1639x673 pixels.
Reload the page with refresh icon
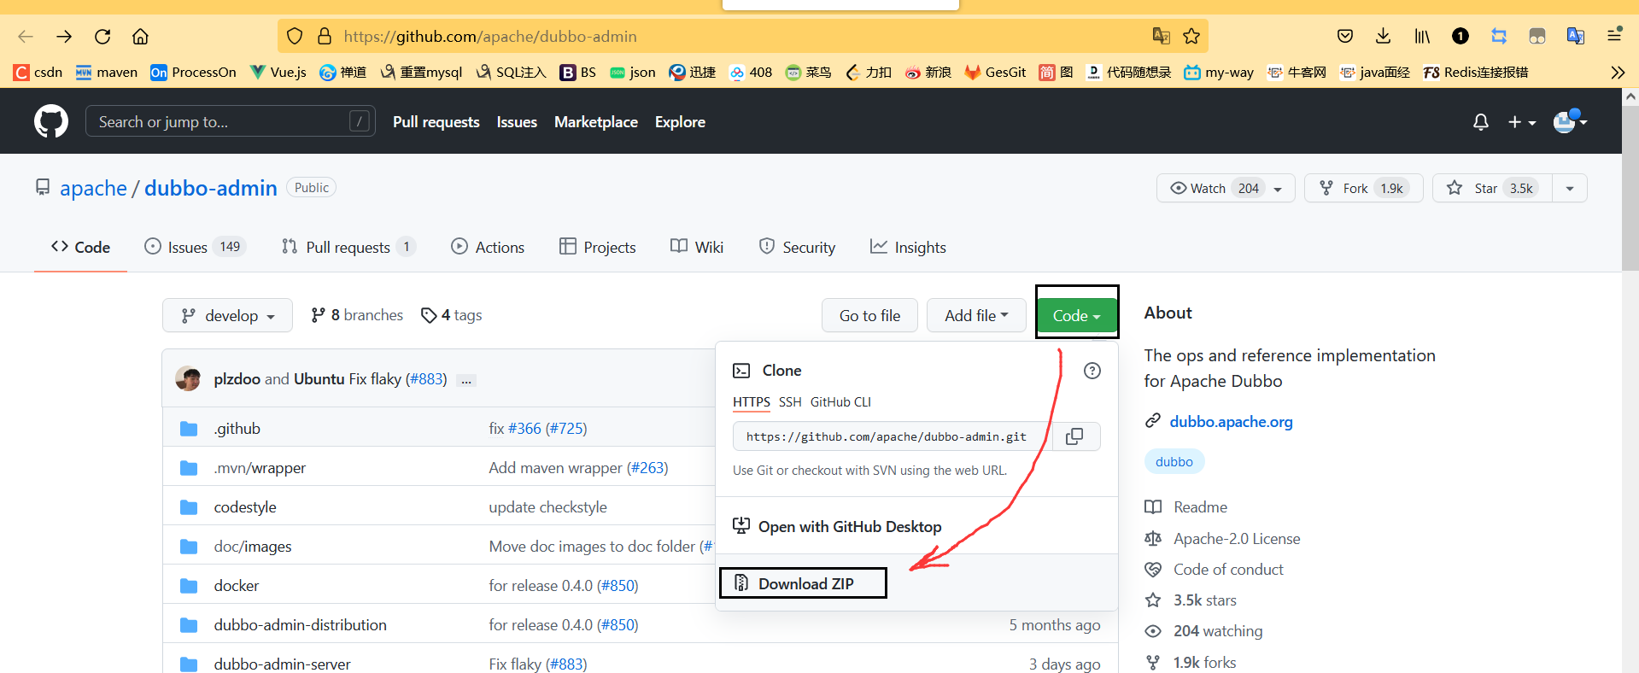(102, 36)
